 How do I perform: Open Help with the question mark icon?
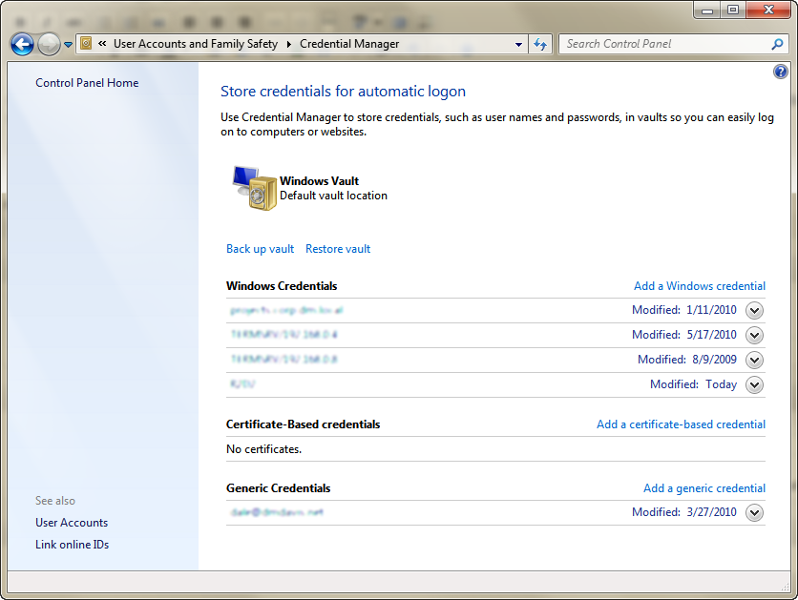click(780, 72)
